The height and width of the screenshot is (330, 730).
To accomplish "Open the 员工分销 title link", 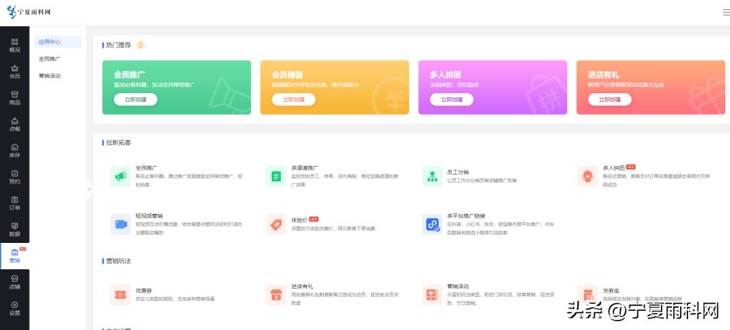I will point(458,172).
